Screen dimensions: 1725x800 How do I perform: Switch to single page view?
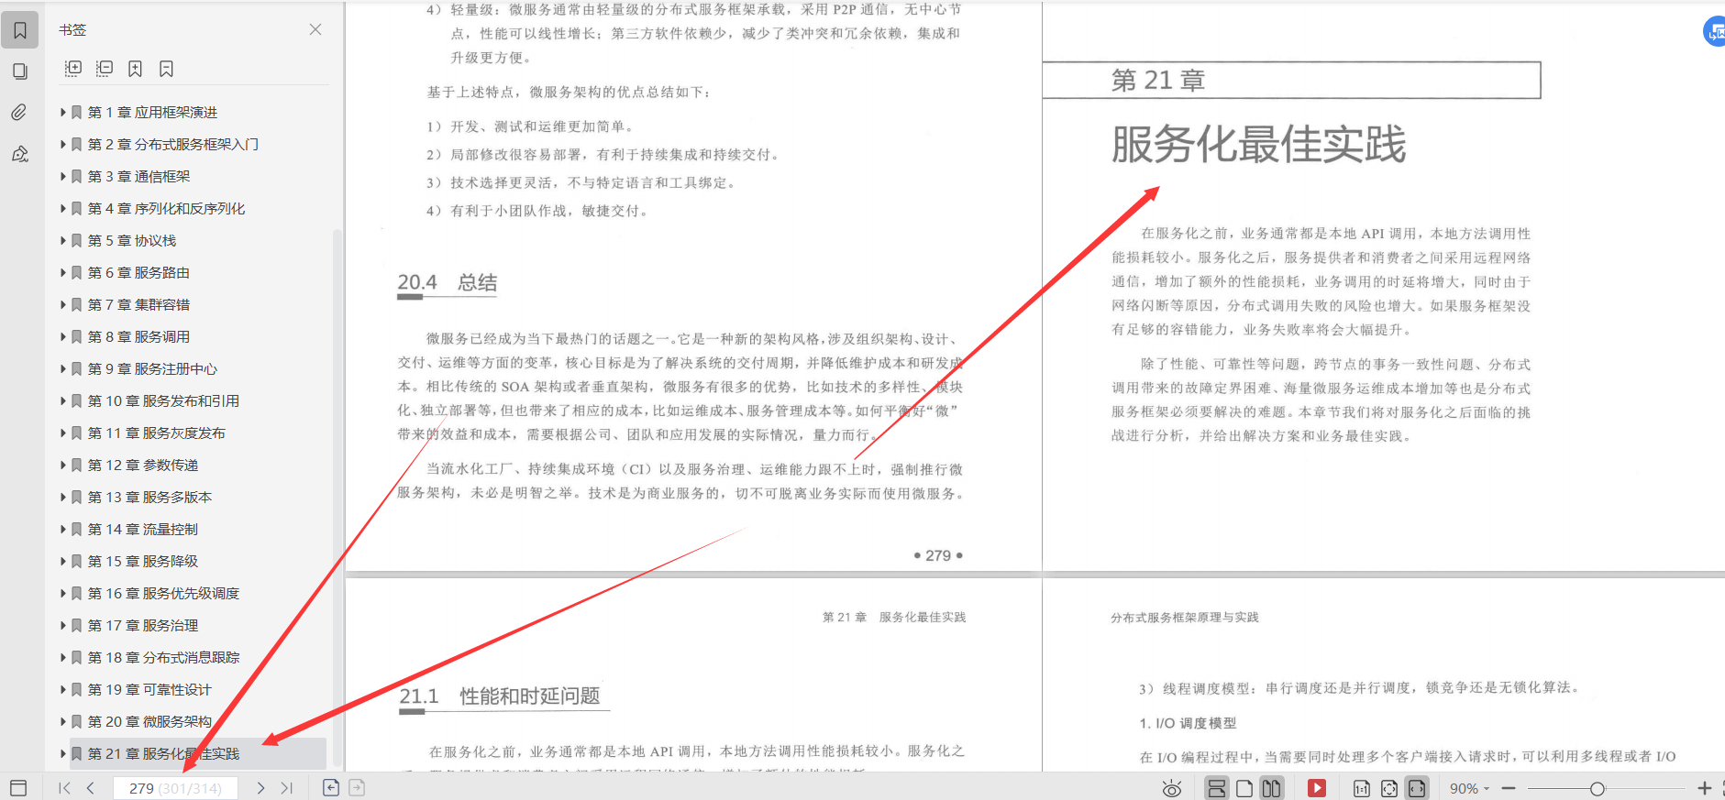(1244, 788)
